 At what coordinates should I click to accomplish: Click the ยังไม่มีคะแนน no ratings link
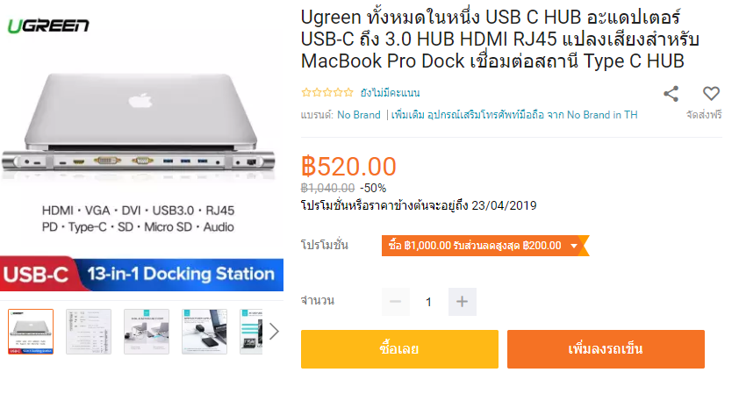[x=390, y=93]
